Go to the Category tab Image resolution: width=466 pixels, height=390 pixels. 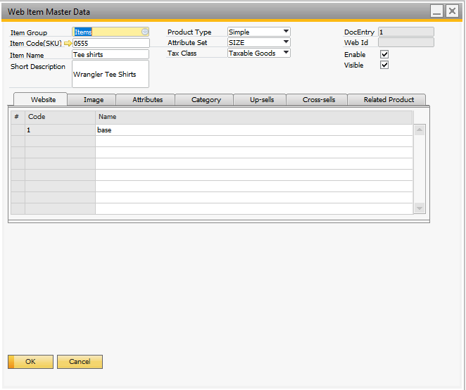coord(206,100)
